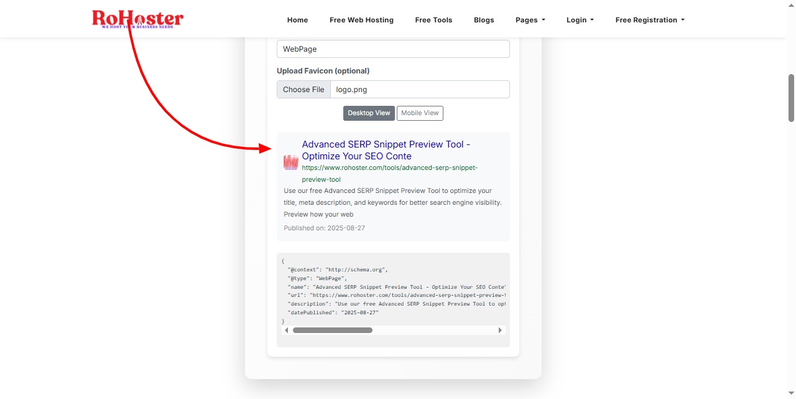Open the Free Tools menu item
The width and height of the screenshot is (796, 399).
(433, 20)
